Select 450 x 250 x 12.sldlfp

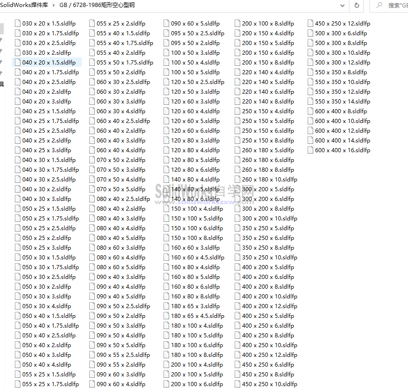(x=339, y=23)
